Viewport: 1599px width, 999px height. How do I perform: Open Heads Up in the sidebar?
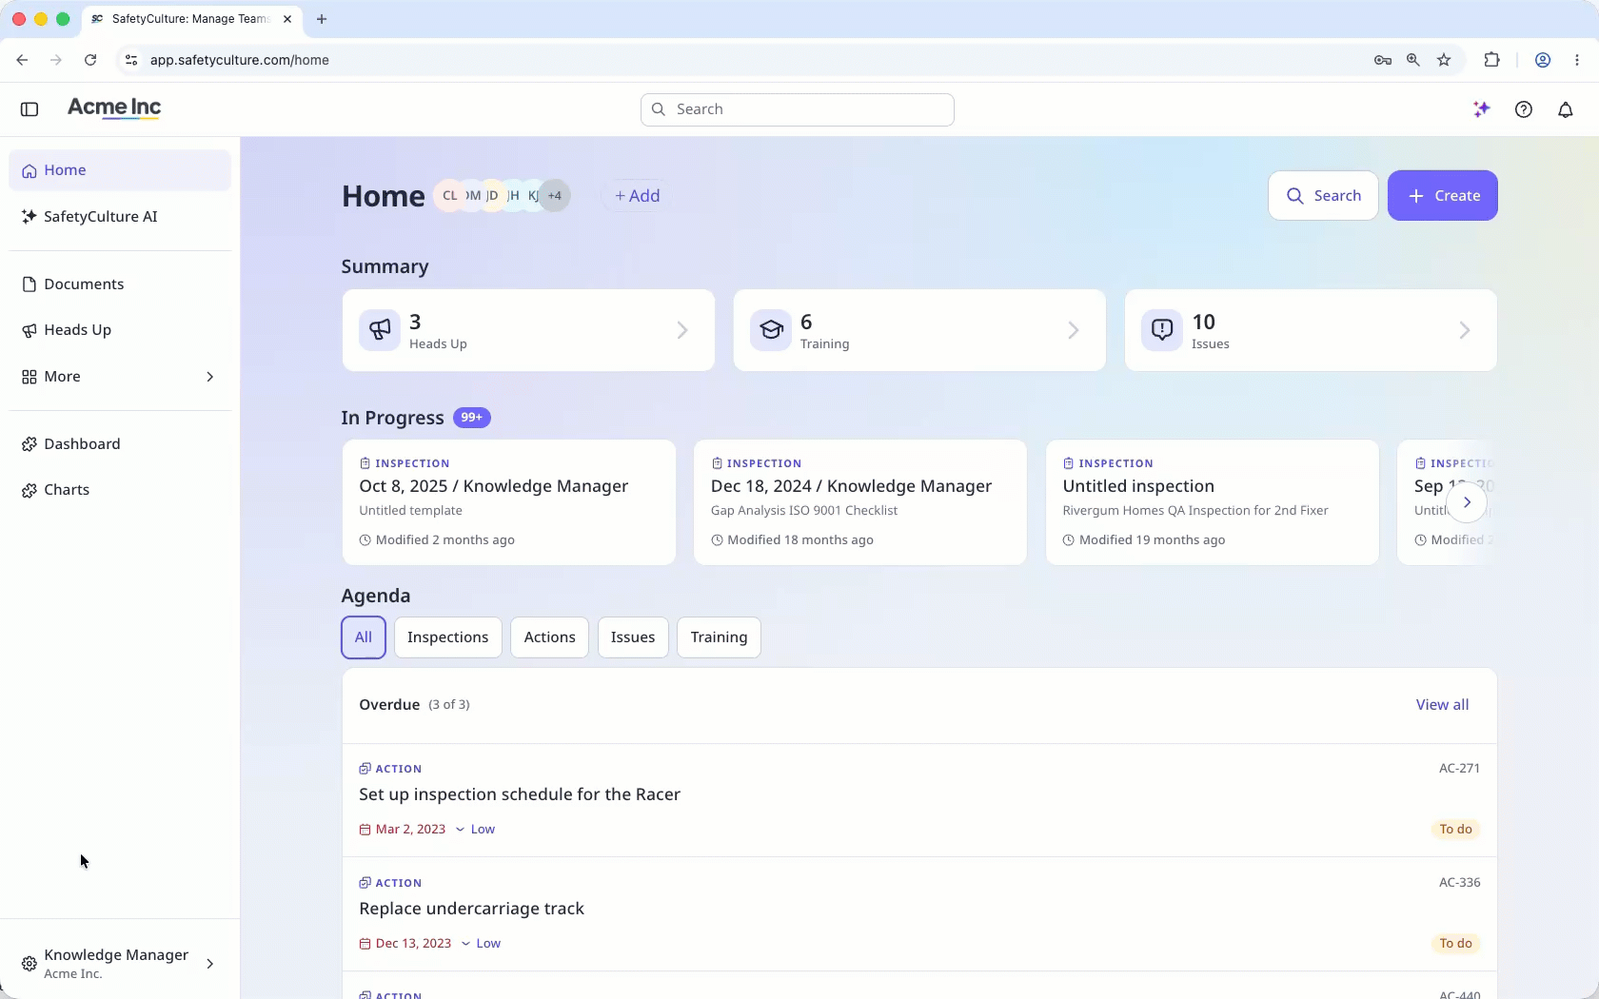click(x=120, y=330)
